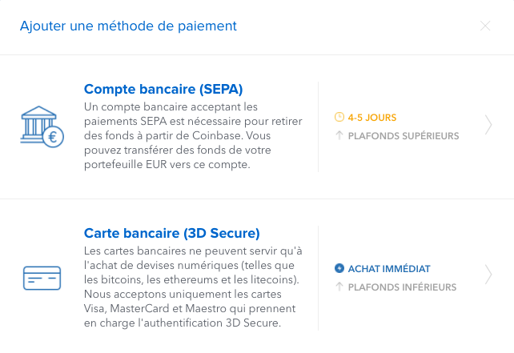The image size is (514, 353).
Task: Click the euro coin symbol on bank icon
Action: coord(53,137)
